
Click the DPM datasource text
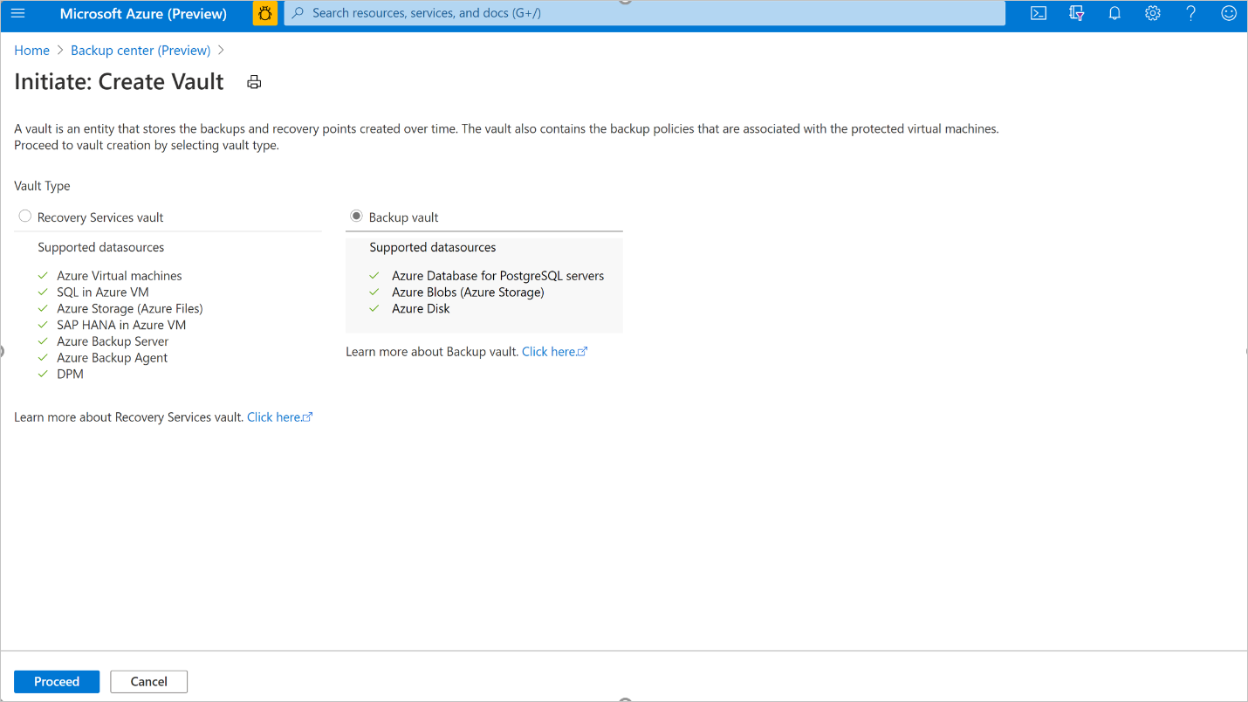pyautogui.click(x=70, y=375)
